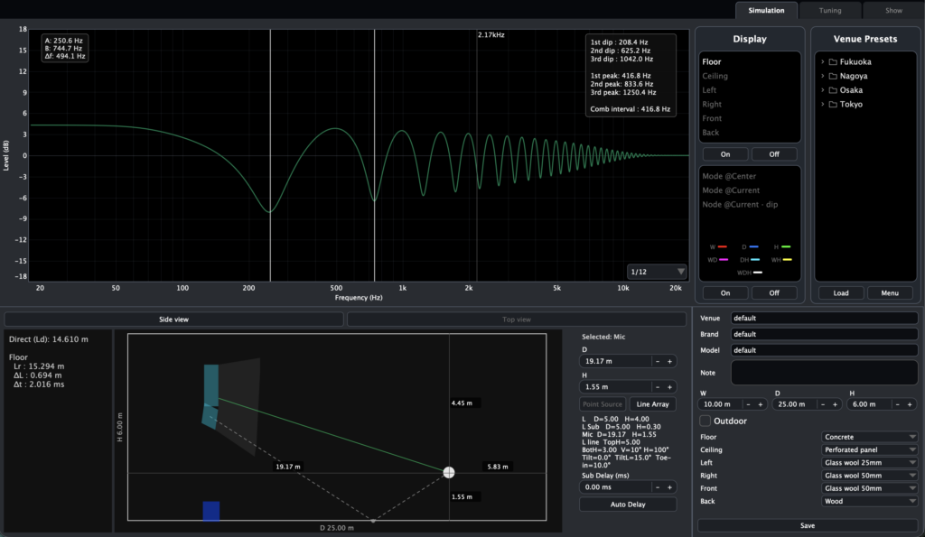Open the Tuning tab
The height and width of the screenshot is (537, 925).
829,11
